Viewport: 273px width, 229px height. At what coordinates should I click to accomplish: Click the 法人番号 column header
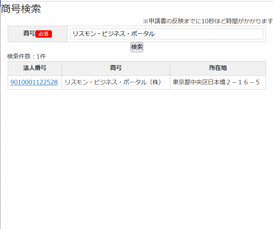click(x=35, y=68)
